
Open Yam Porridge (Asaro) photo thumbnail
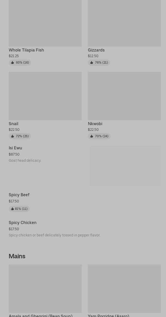click(124, 288)
